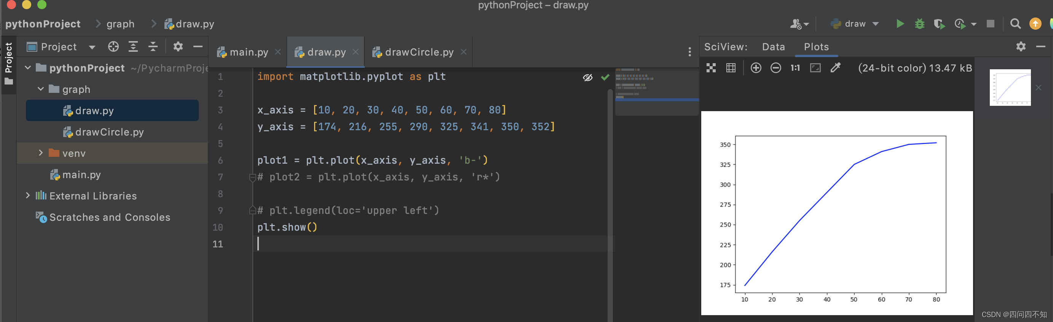Hide the SciView panel
The height and width of the screenshot is (322, 1053).
[x=1041, y=46]
